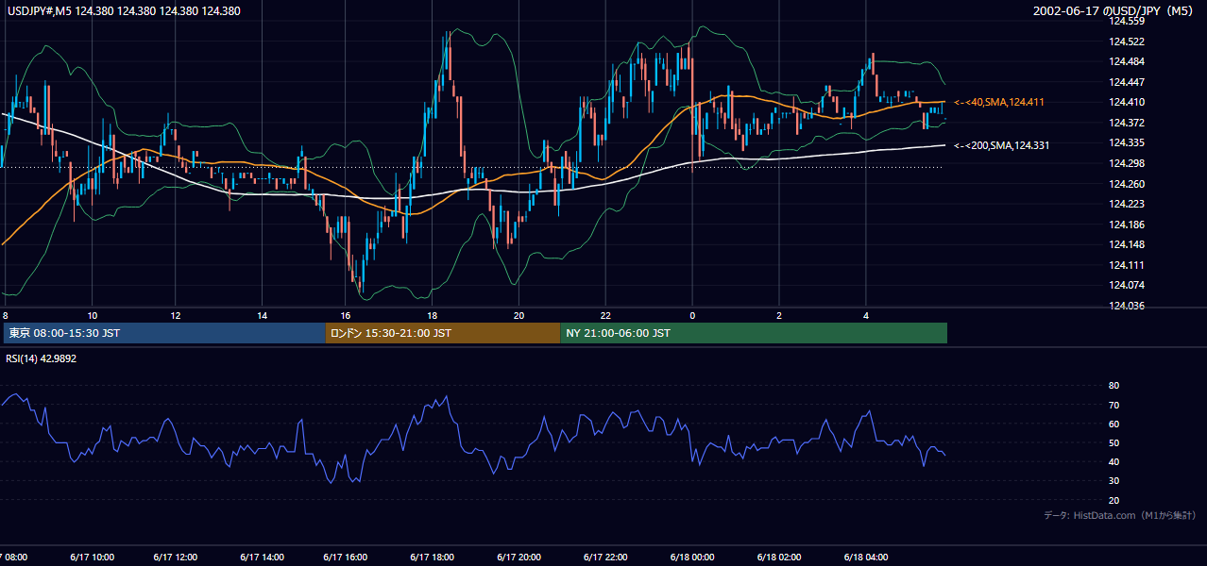The width and height of the screenshot is (1207, 566).
Task: Click price axis value 124.559
Action: click(1126, 21)
